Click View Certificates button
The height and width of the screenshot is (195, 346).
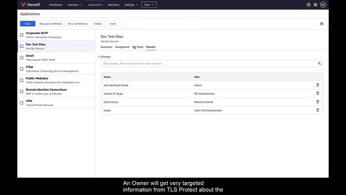(77, 24)
